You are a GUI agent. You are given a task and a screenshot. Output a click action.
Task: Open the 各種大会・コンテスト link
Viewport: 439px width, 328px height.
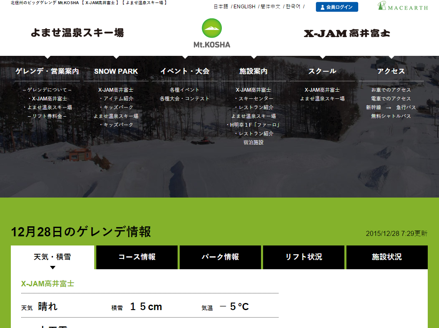coord(185,98)
